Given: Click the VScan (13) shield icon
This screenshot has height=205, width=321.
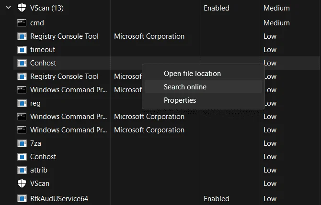Looking at the screenshot, I should tap(22, 8).
